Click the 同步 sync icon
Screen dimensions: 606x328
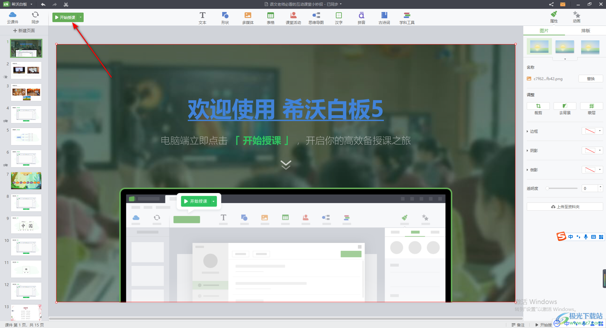click(x=35, y=17)
